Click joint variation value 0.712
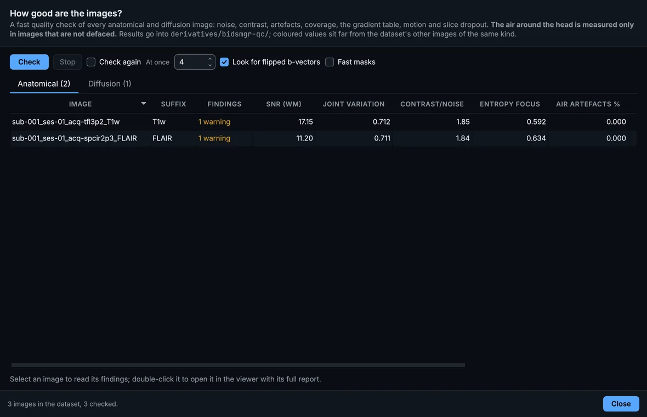Image resolution: width=647 pixels, height=417 pixels. coord(381,122)
